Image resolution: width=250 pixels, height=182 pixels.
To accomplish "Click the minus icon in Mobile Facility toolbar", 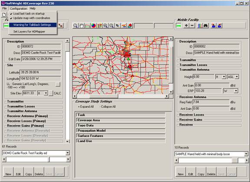I will point(192,26).
